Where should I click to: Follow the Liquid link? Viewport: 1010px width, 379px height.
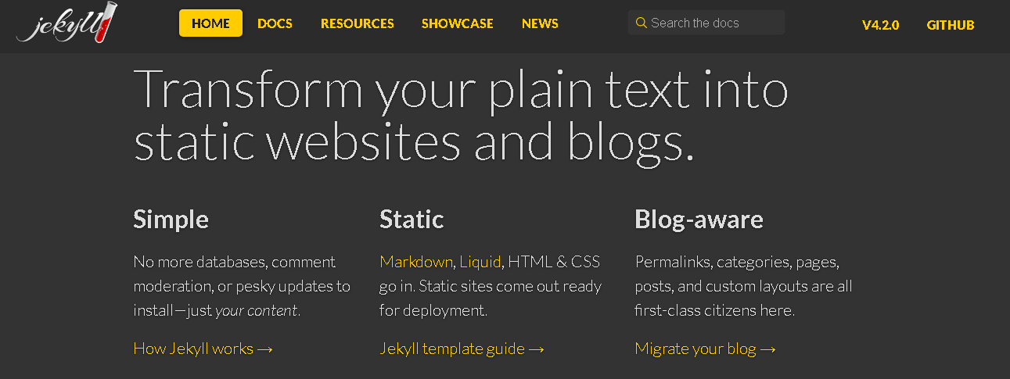480,262
